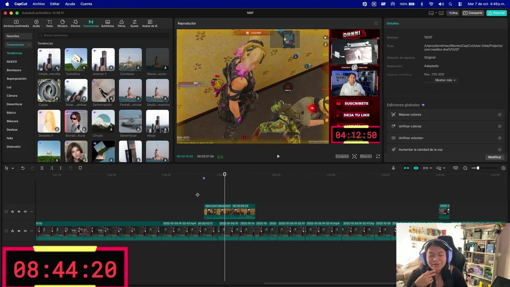Toggle visibility eye of main track
The width and height of the screenshot is (510, 287).
point(19,231)
